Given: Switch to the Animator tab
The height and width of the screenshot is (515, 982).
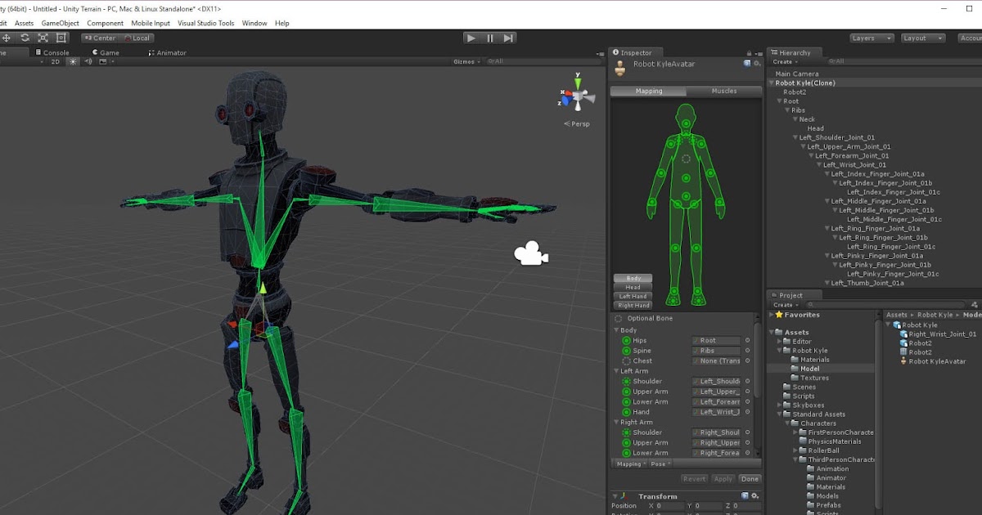Looking at the screenshot, I should pyautogui.click(x=167, y=52).
